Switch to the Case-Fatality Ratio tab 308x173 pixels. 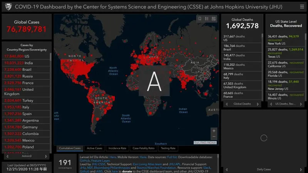143,148
